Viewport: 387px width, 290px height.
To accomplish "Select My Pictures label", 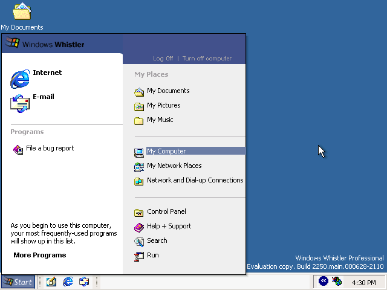I will click(164, 106).
